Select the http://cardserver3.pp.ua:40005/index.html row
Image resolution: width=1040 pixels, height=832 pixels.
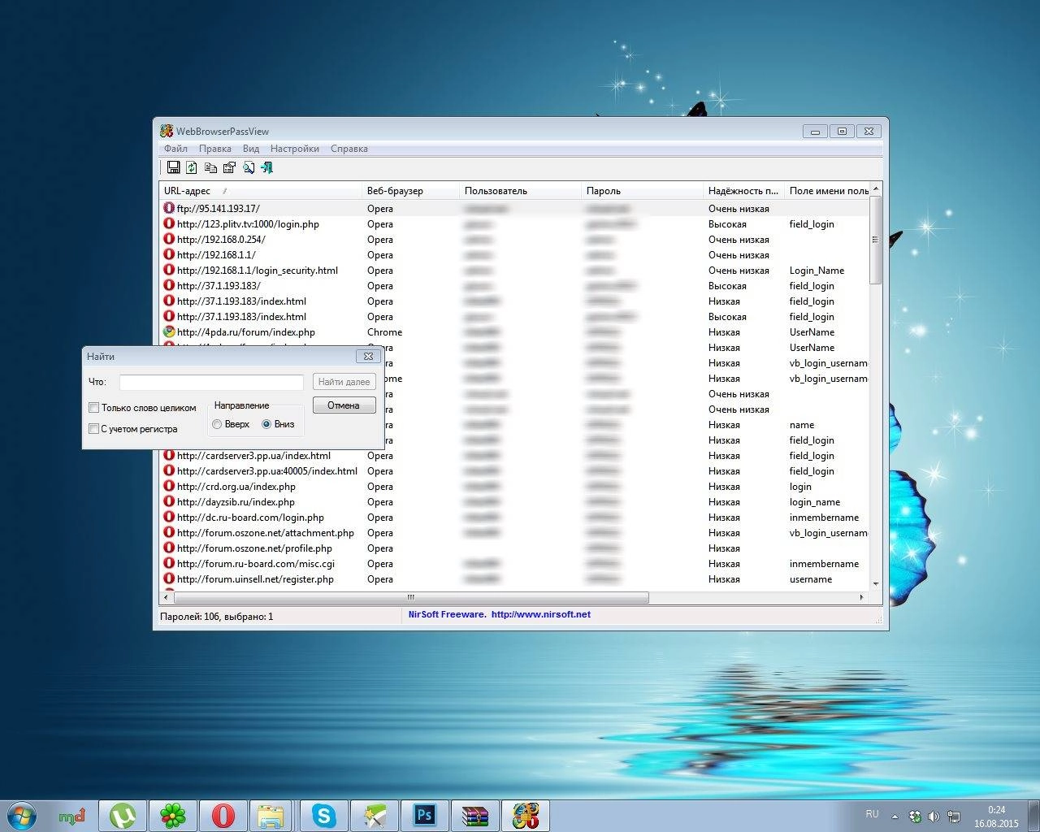pyautogui.click(x=514, y=471)
